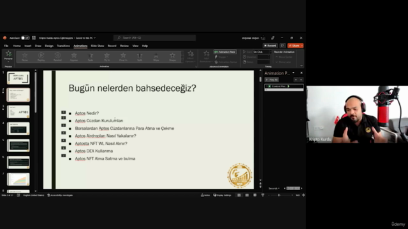
Task: Click the Save icon in title bar
Action: [x=34, y=38]
